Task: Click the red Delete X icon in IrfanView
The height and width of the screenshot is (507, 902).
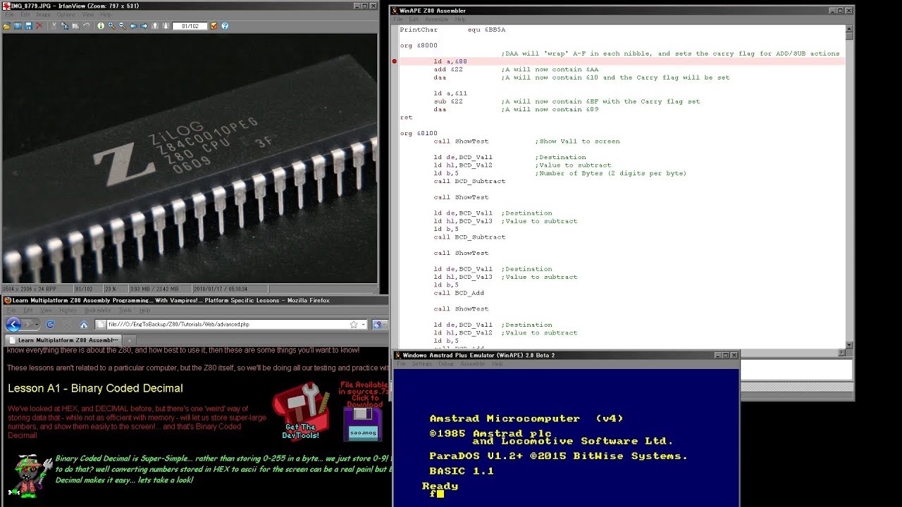Action: coord(39,26)
